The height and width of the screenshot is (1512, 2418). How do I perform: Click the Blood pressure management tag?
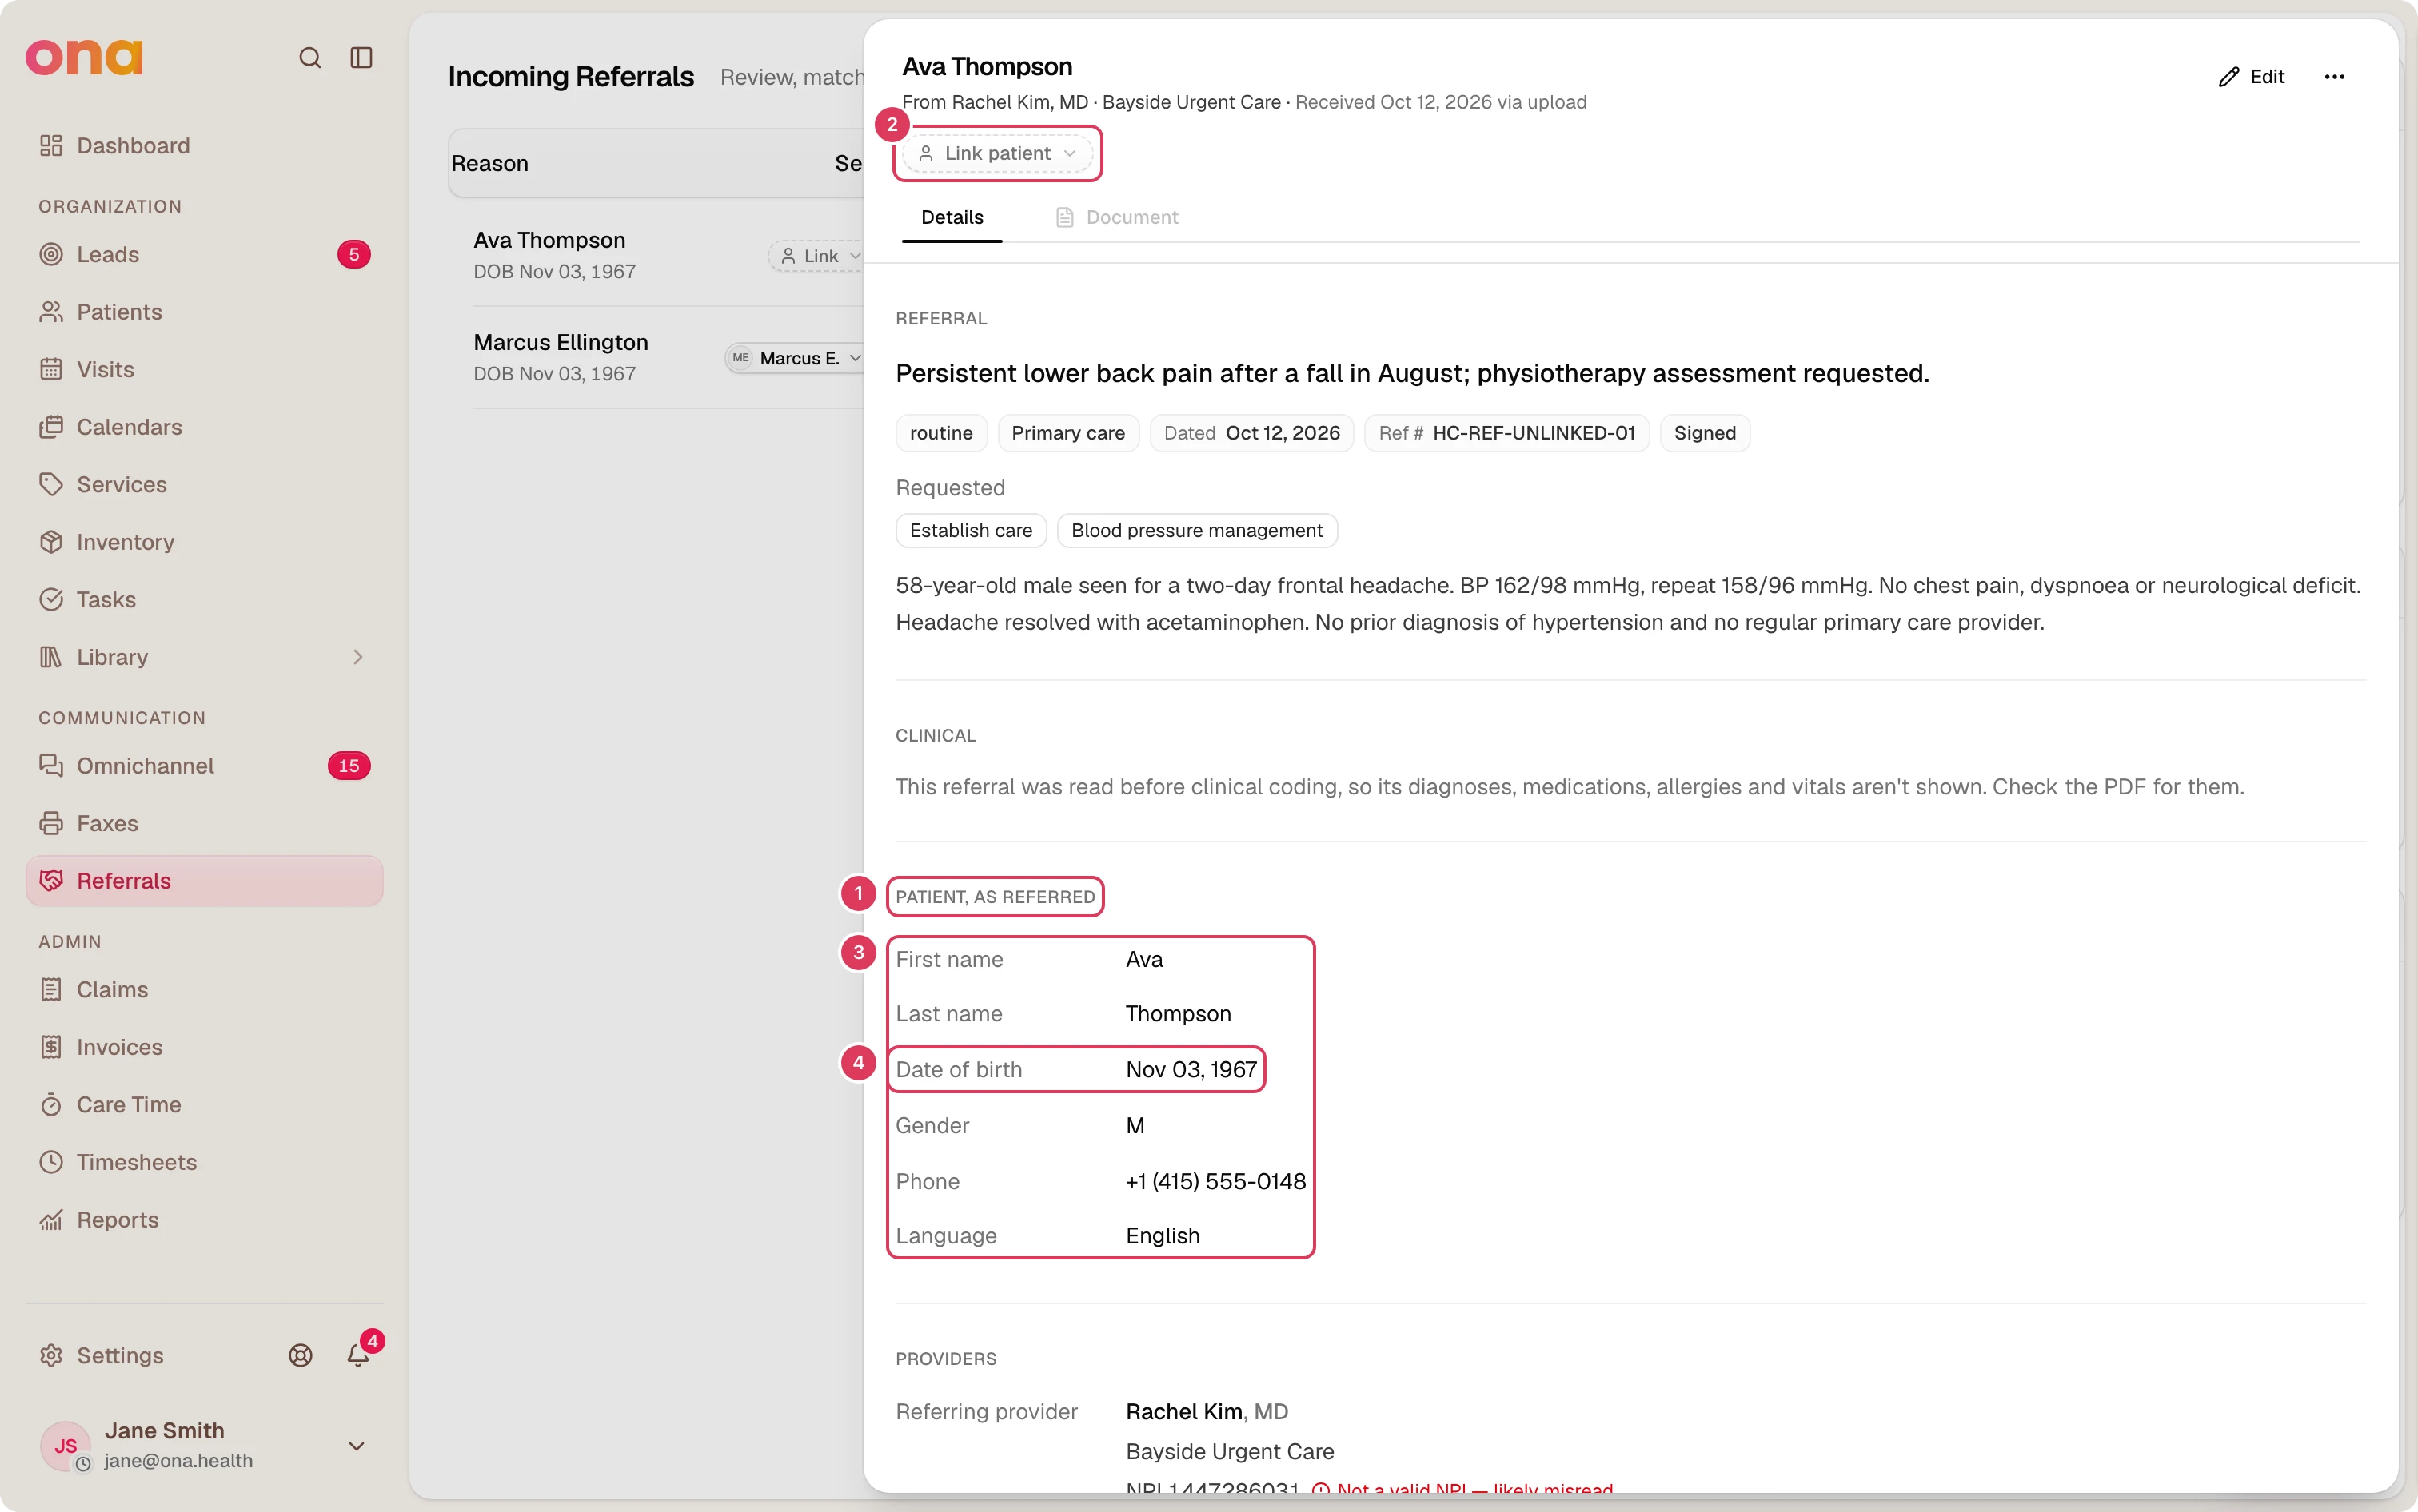[1196, 531]
